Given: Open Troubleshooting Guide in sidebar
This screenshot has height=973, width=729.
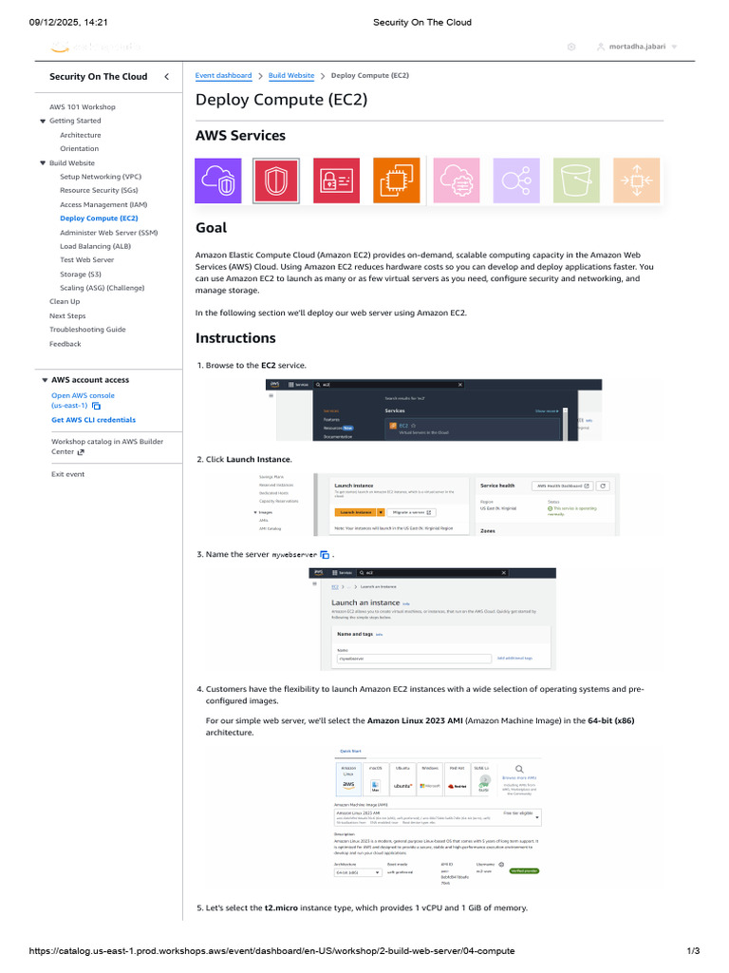Looking at the screenshot, I should click(87, 330).
